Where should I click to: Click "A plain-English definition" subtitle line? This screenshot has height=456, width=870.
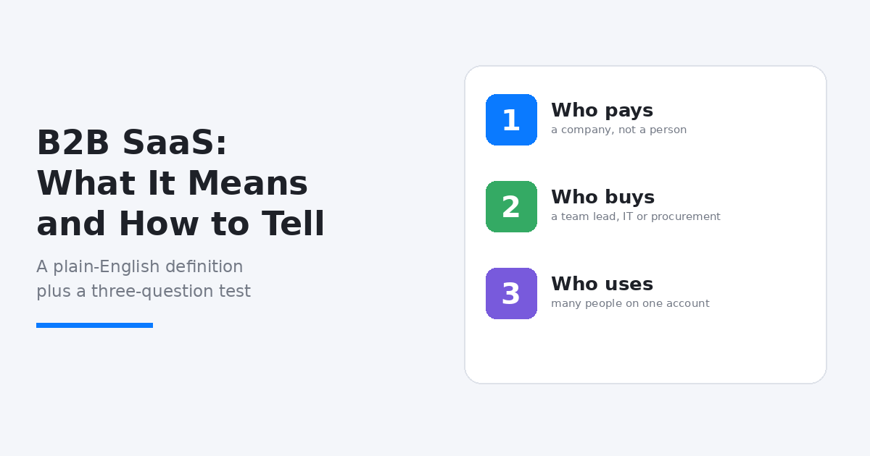click(140, 267)
